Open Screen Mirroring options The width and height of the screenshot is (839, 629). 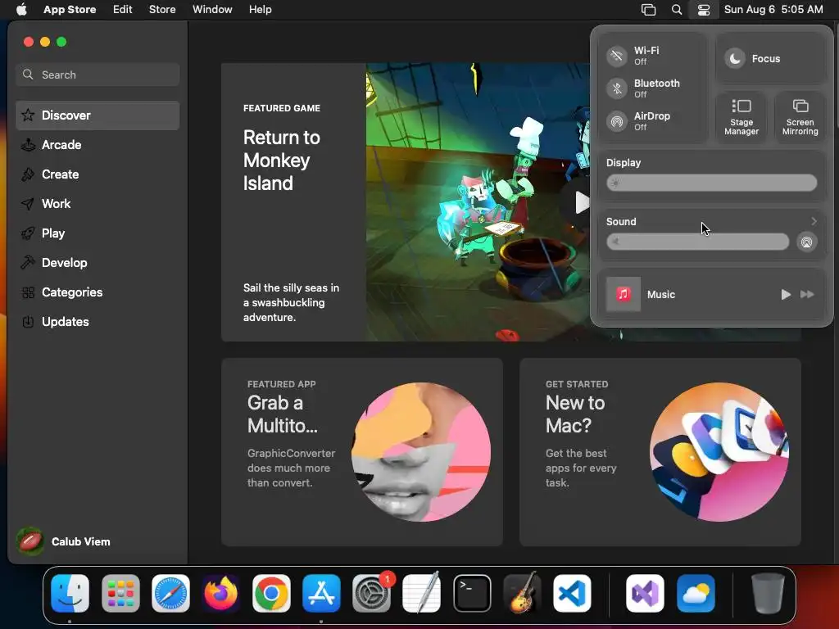point(800,117)
